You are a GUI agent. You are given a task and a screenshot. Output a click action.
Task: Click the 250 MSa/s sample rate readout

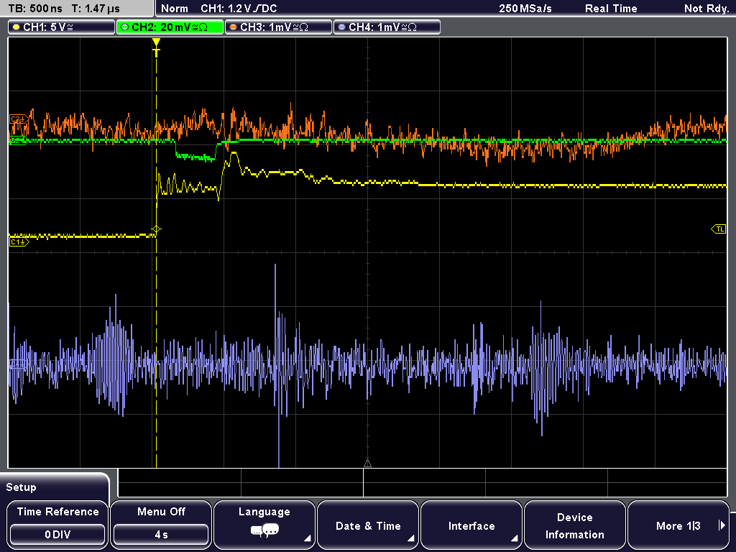pyautogui.click(x=525, y=9)
